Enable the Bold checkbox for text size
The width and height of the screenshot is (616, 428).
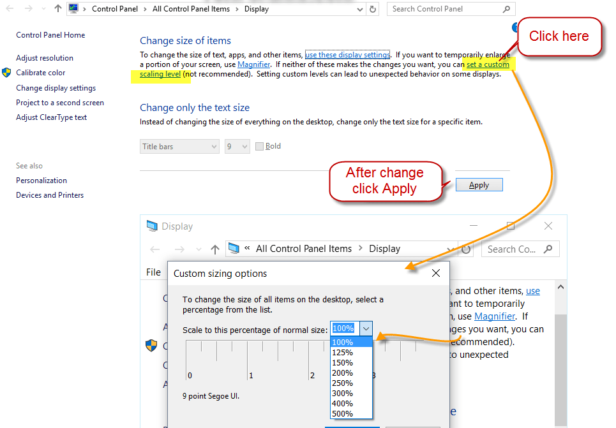260,146
